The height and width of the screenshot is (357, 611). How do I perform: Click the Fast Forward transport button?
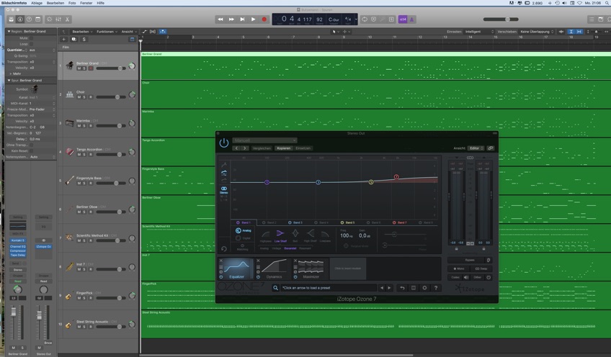tap(231, 19)
